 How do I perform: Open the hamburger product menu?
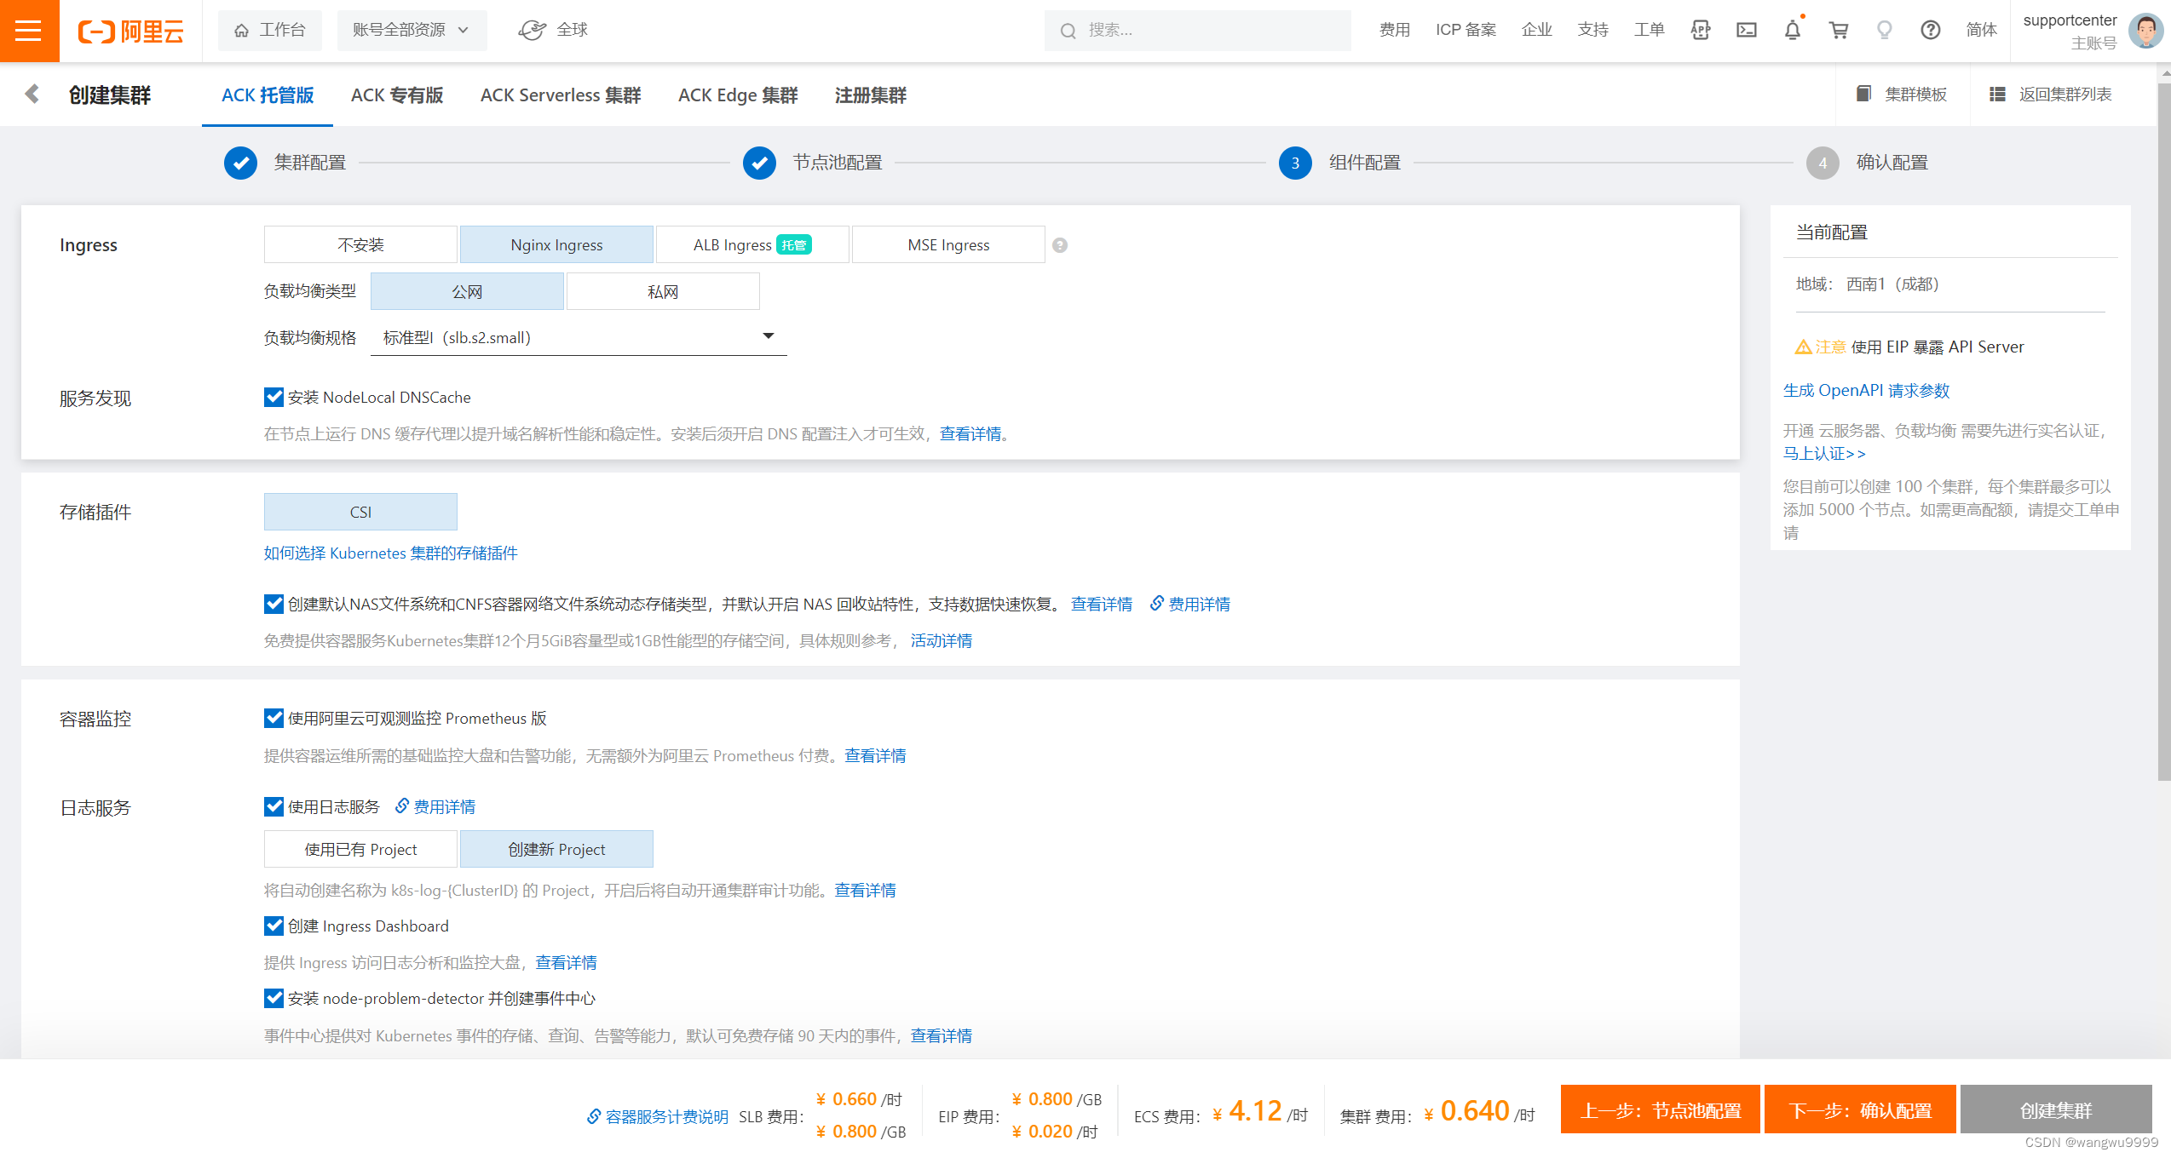pyautogui.click(x=29, y=30)
